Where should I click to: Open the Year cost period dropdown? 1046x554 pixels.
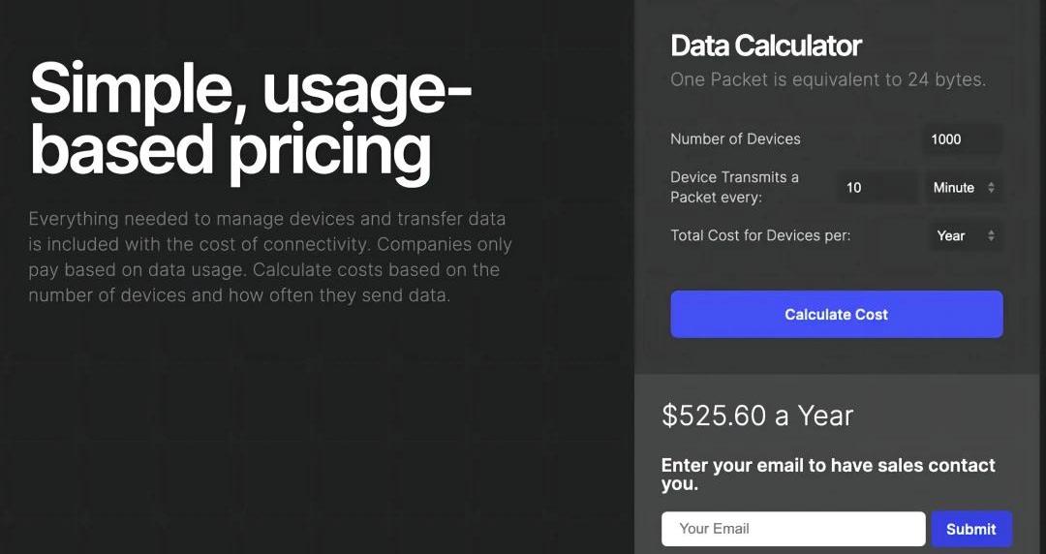click(963, 235)
